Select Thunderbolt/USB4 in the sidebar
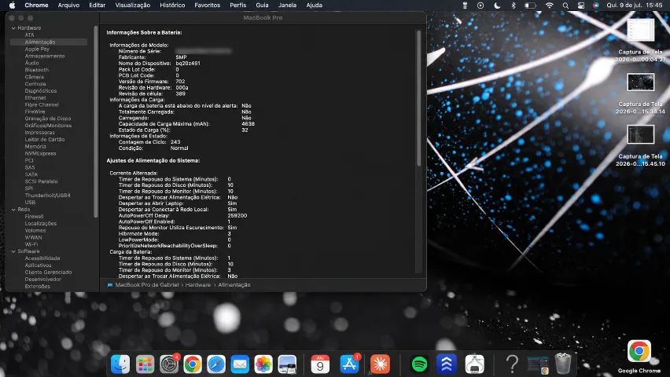This screenshot has width=670, height=377. (x=47, y=195)
